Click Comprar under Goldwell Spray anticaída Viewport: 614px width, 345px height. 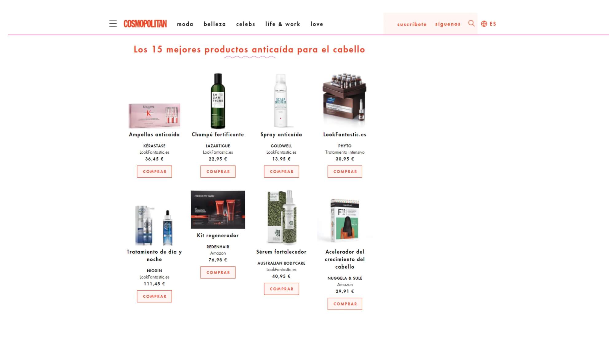pyautogui.click(x=282, y=172)
